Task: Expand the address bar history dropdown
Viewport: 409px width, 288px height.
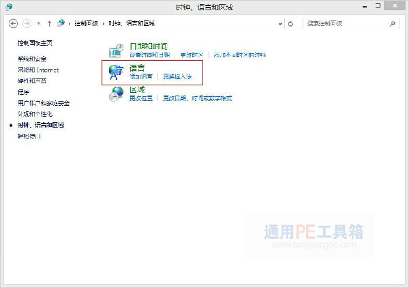Action: click(x=279, y=23)
